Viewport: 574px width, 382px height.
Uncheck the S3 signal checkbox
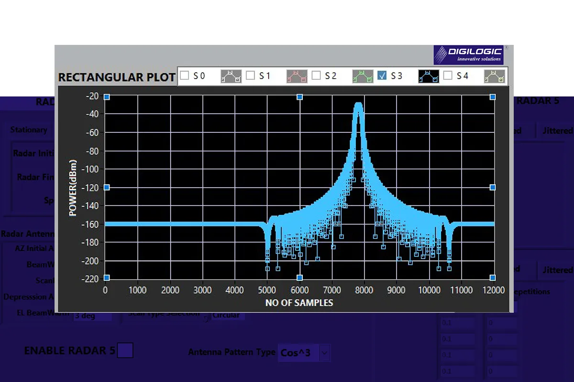click(382, 75)
